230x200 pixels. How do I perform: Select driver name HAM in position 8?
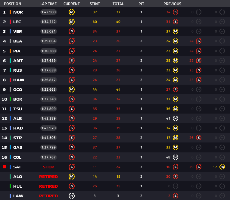pyautogui.click(x=18, y=80)
